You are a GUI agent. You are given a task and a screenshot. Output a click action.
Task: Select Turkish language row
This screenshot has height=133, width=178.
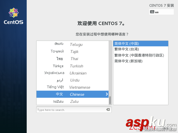click(x=72, y=66)
